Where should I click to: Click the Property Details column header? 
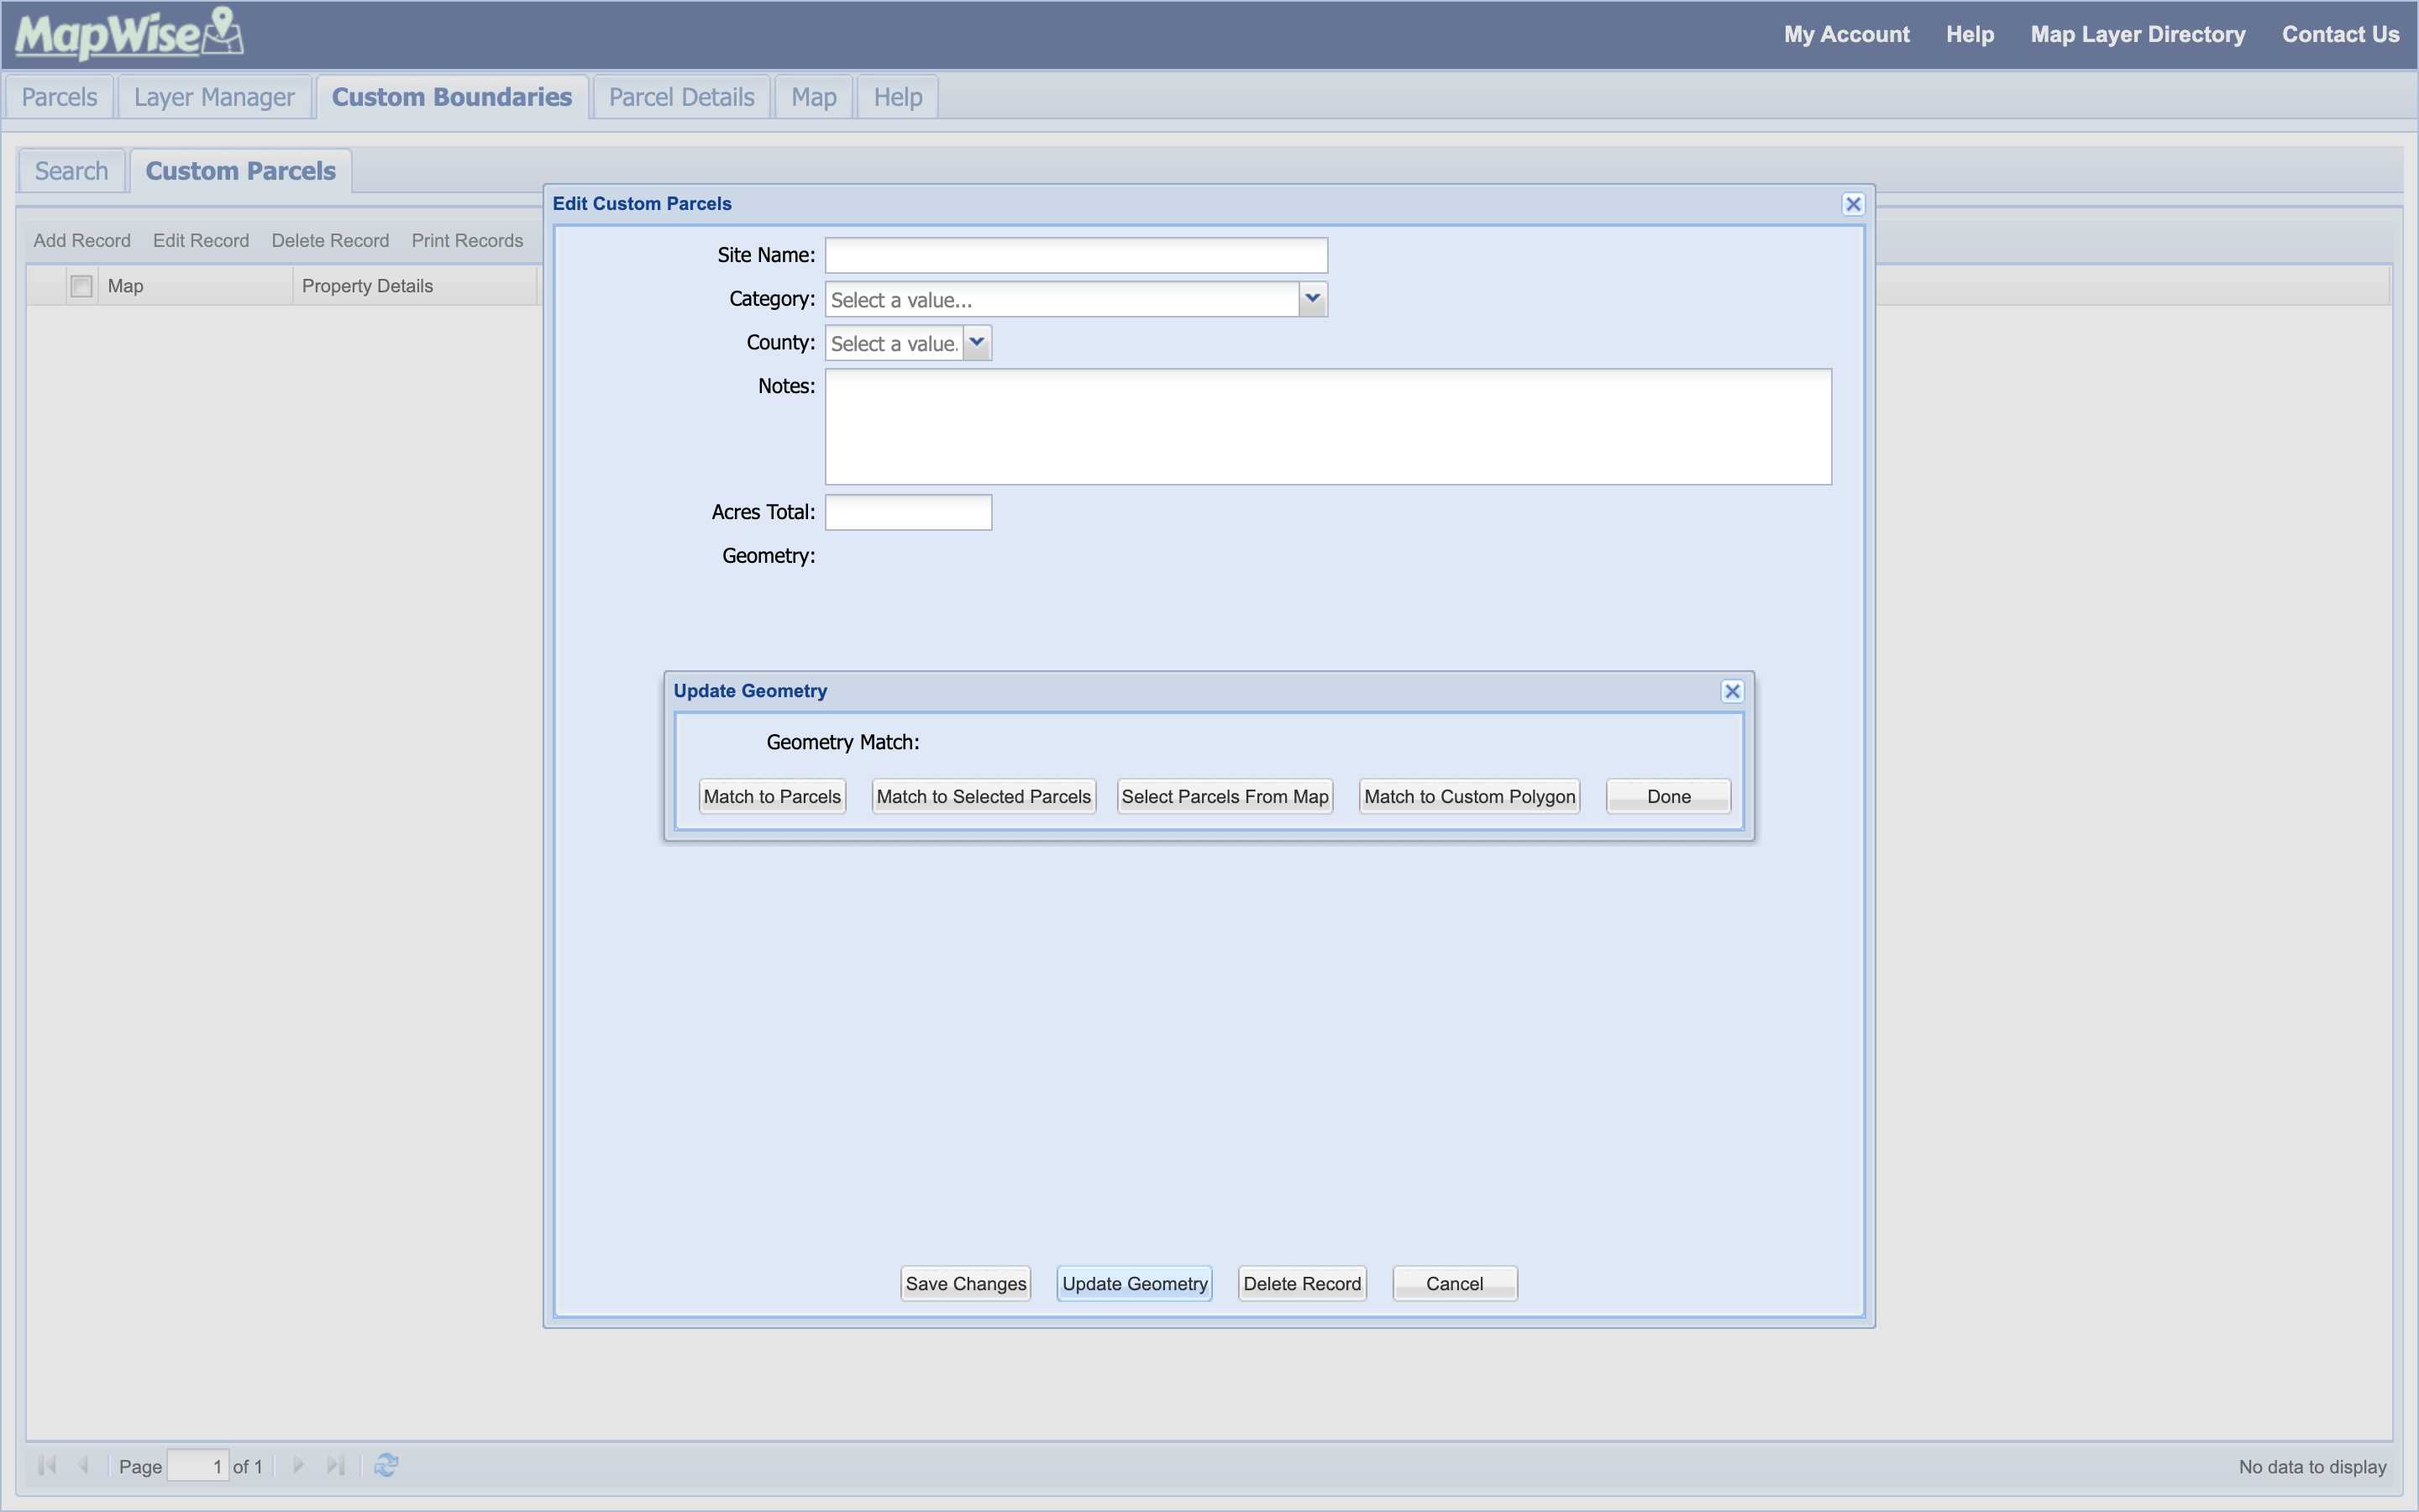pyautogui.click(x=415, y=286)
